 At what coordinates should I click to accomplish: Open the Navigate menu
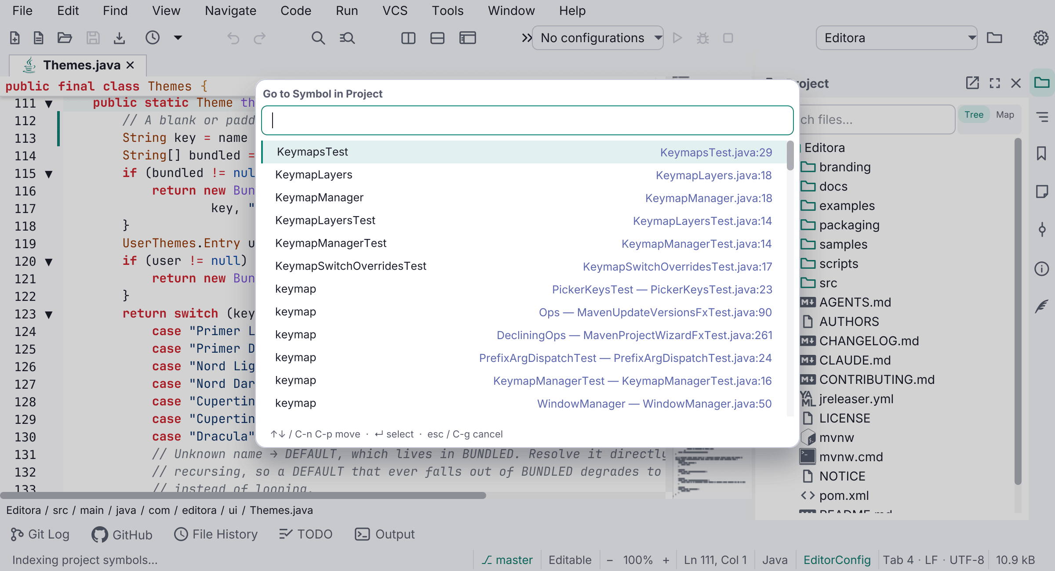point(230,11)
